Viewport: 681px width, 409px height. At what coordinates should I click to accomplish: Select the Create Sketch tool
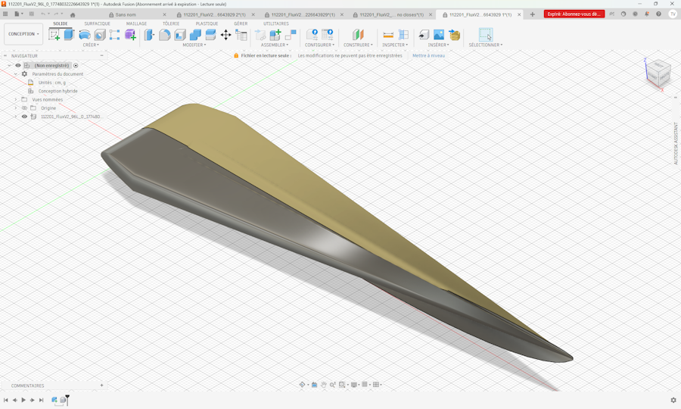[54, 35]
